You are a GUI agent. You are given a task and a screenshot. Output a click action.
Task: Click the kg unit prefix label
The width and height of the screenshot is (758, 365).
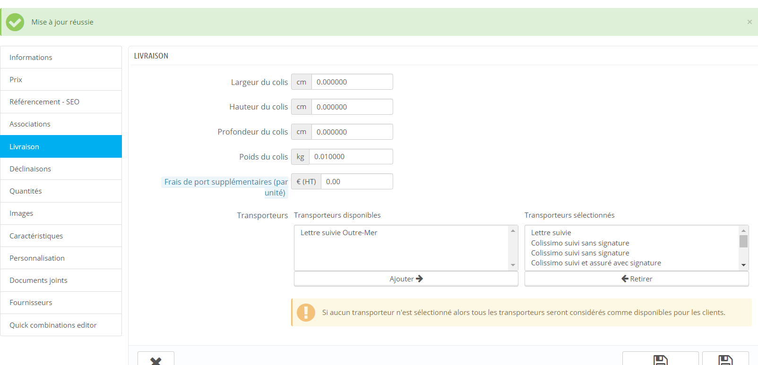coord(301,157)
